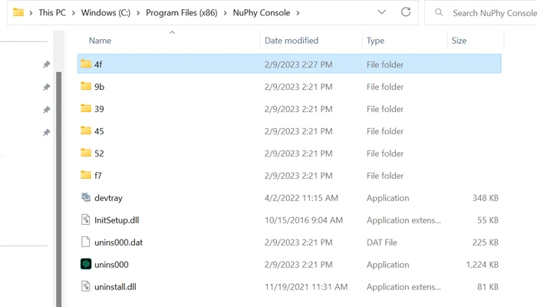Expand chevron after NuPhy Console breadcrumb
Image resolution: width=537 pixels, height=307 pixels.
tap(298, 13)
